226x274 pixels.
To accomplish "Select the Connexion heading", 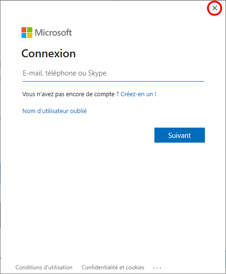I will 49,53.
